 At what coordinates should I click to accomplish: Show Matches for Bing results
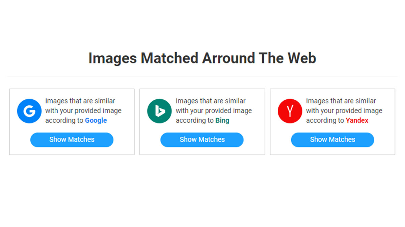(x=202, y=139)
